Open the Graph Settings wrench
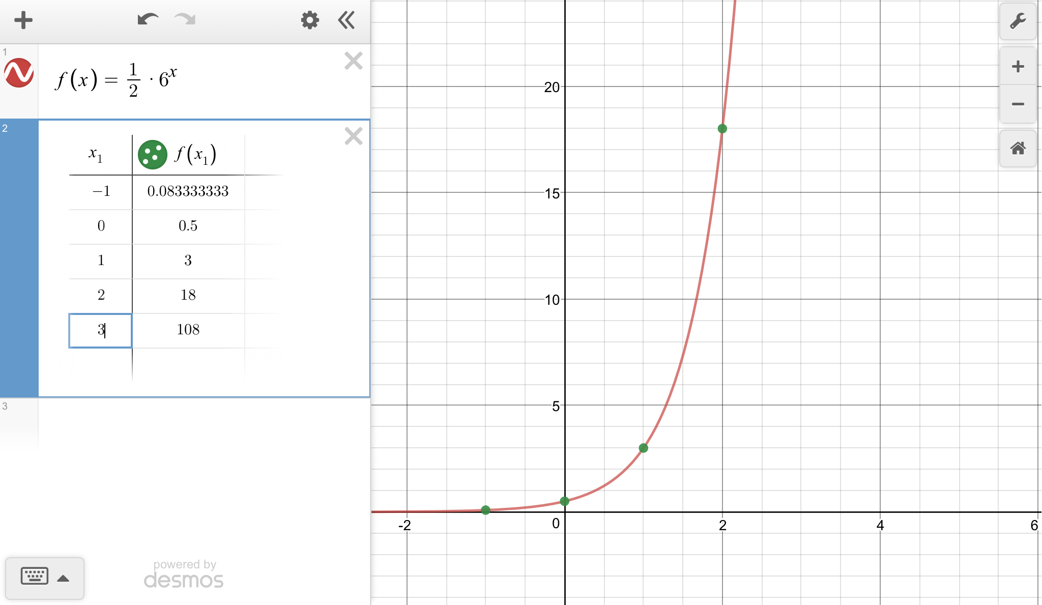Screen dimensions: 1042x605 tap(1018, 21)
